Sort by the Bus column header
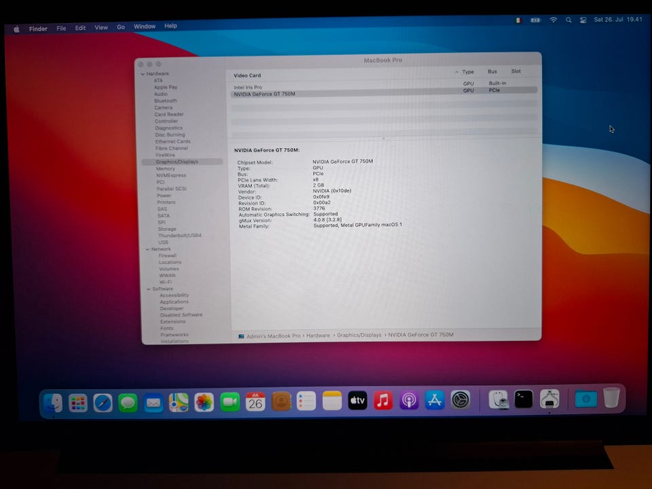The width and height of the screenshot is (652, 489). pyautogui.click(x=492, y=71)
